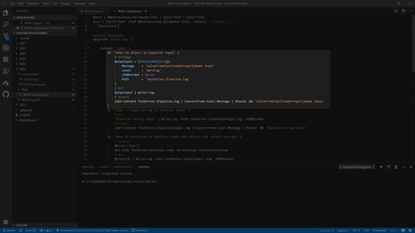Expand the S2E1 folder

(x=23, y=43)
